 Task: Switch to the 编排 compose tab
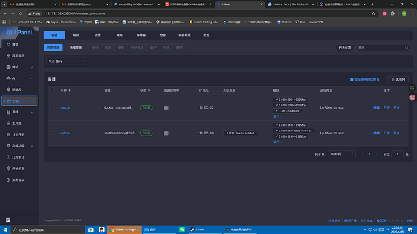click(76, 35)
